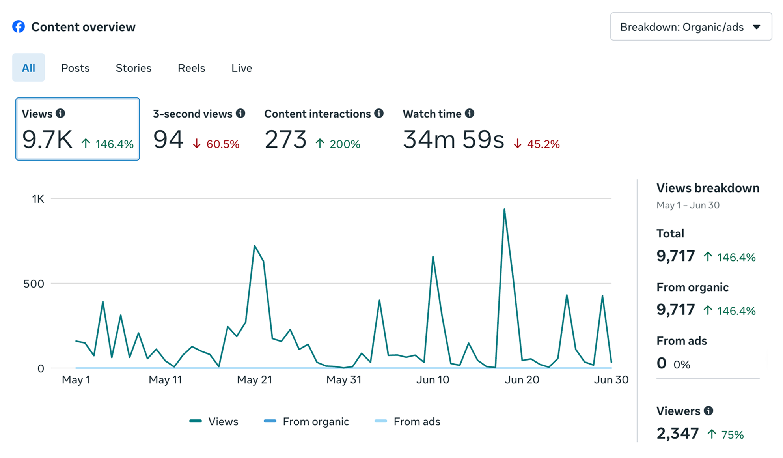Click the From organic upward arrow
The image size is (783, 458).
(x=708, y=310)
